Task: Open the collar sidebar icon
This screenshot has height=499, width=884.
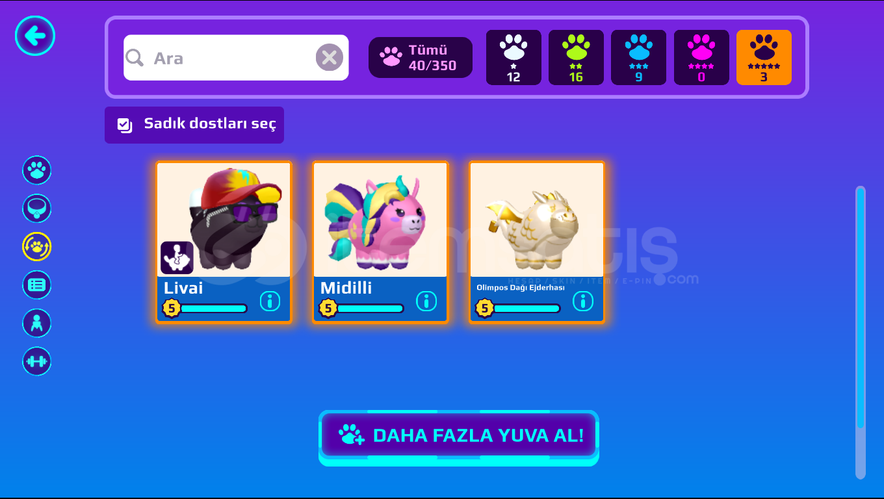Action: [37, 209]
